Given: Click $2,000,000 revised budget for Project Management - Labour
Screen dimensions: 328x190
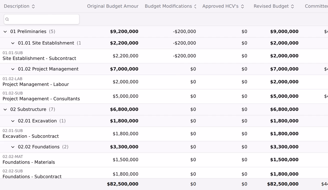Looking at the screenshot, I should 284,82.
